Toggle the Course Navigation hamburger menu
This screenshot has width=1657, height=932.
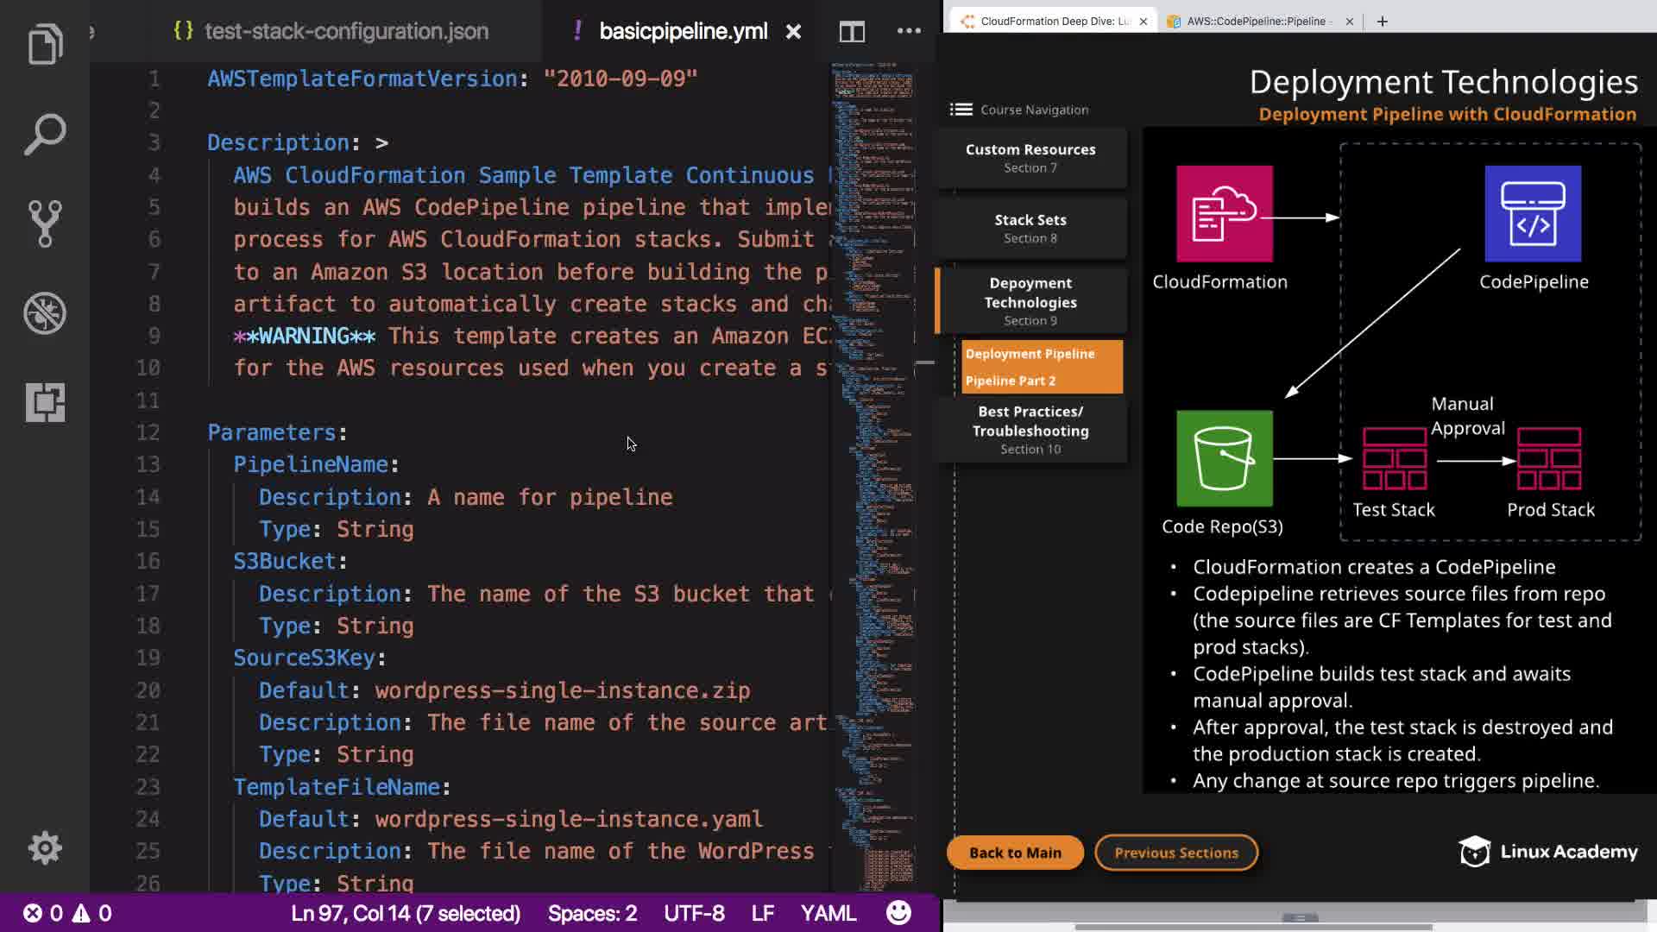pyautogui.click(x=961, y=110)
